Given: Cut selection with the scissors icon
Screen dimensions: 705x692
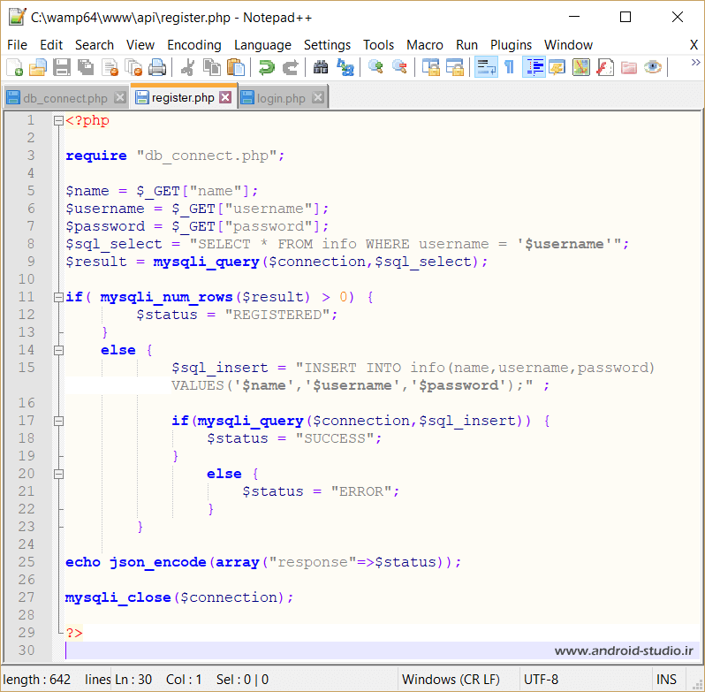Looking at the screenshot, I should point(187,67).
